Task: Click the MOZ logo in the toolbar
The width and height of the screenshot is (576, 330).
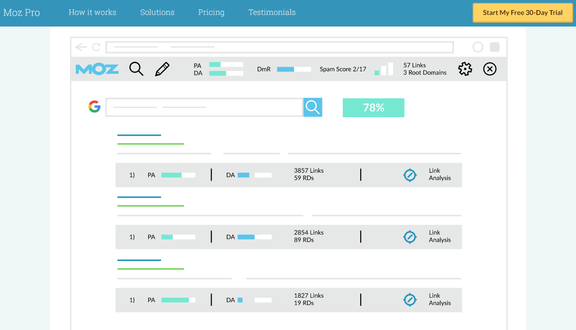Action: coord(97,69)
